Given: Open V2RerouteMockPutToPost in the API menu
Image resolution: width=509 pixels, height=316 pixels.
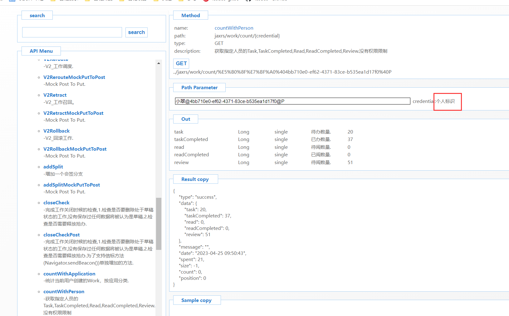Looking at the screenshot, I should (74, 77).
